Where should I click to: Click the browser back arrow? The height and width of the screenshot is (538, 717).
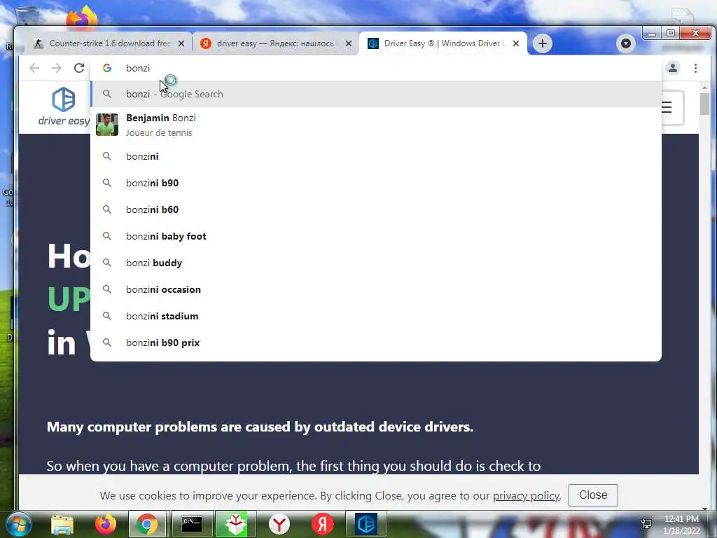tap(34, 68)
